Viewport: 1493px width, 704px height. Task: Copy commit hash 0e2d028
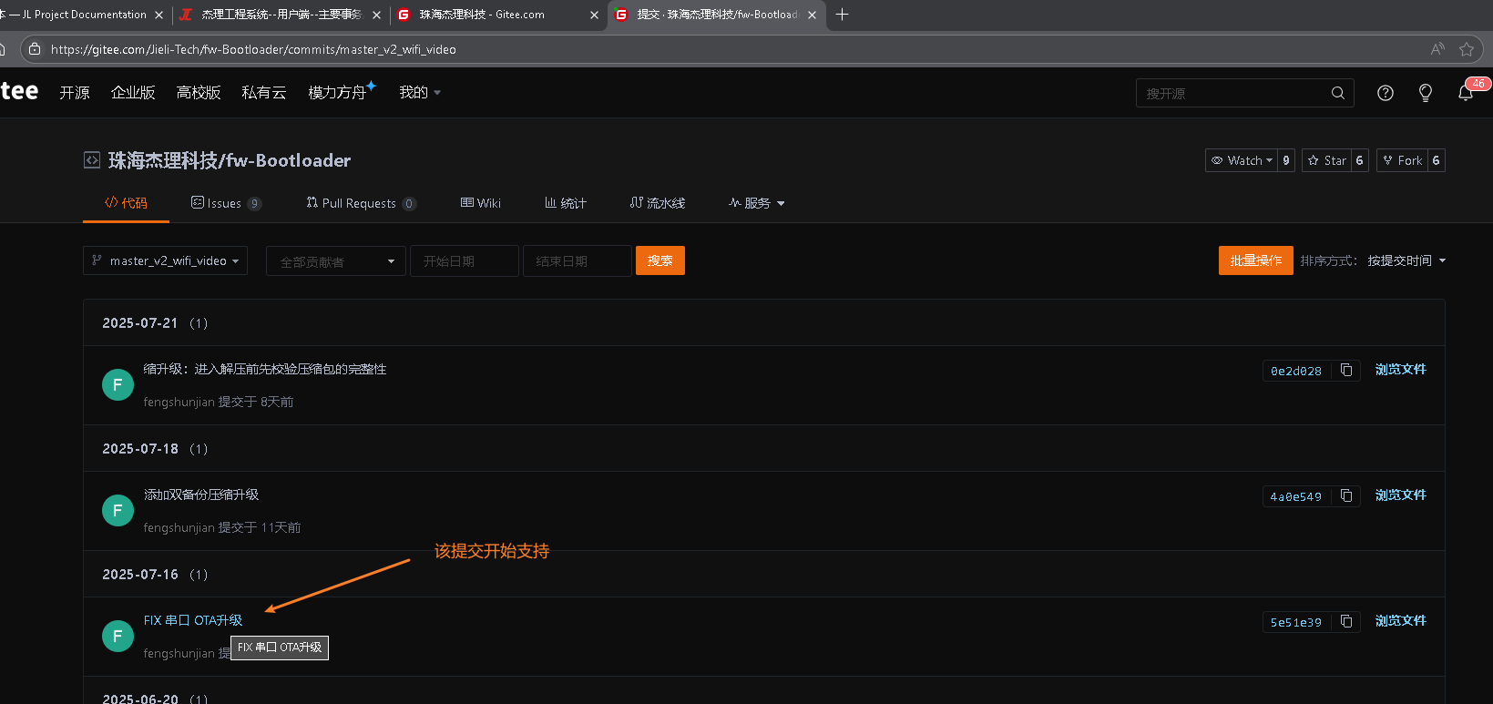point(1346,370)
